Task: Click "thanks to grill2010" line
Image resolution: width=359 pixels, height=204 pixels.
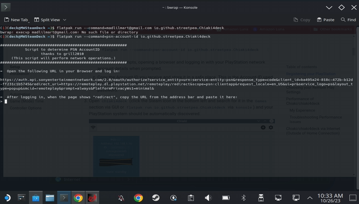Action: pos(62,54)
